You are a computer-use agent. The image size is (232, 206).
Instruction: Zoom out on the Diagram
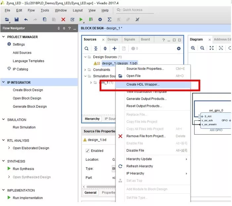point(202,48)
